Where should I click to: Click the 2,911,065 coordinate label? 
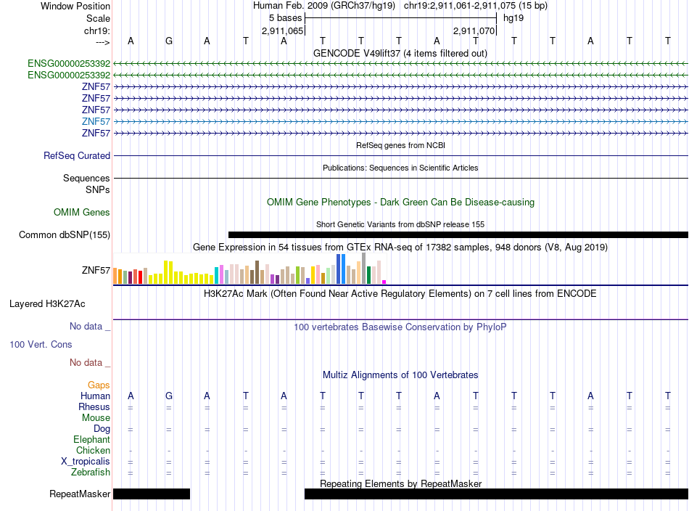point(283,30)
